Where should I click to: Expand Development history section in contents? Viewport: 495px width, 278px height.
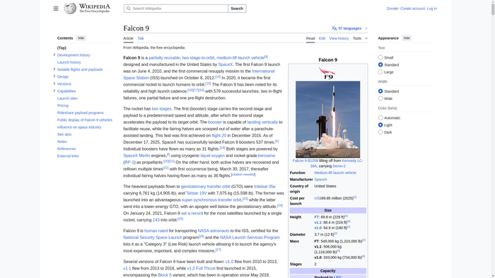[54, 54]
